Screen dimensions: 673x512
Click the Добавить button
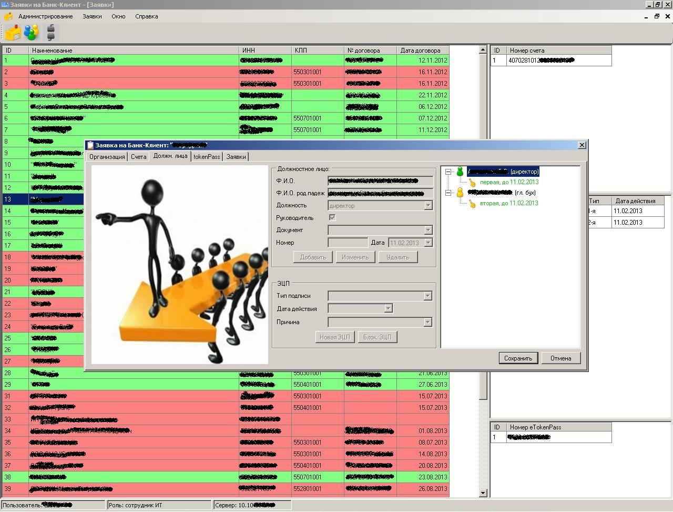(313, 257)
